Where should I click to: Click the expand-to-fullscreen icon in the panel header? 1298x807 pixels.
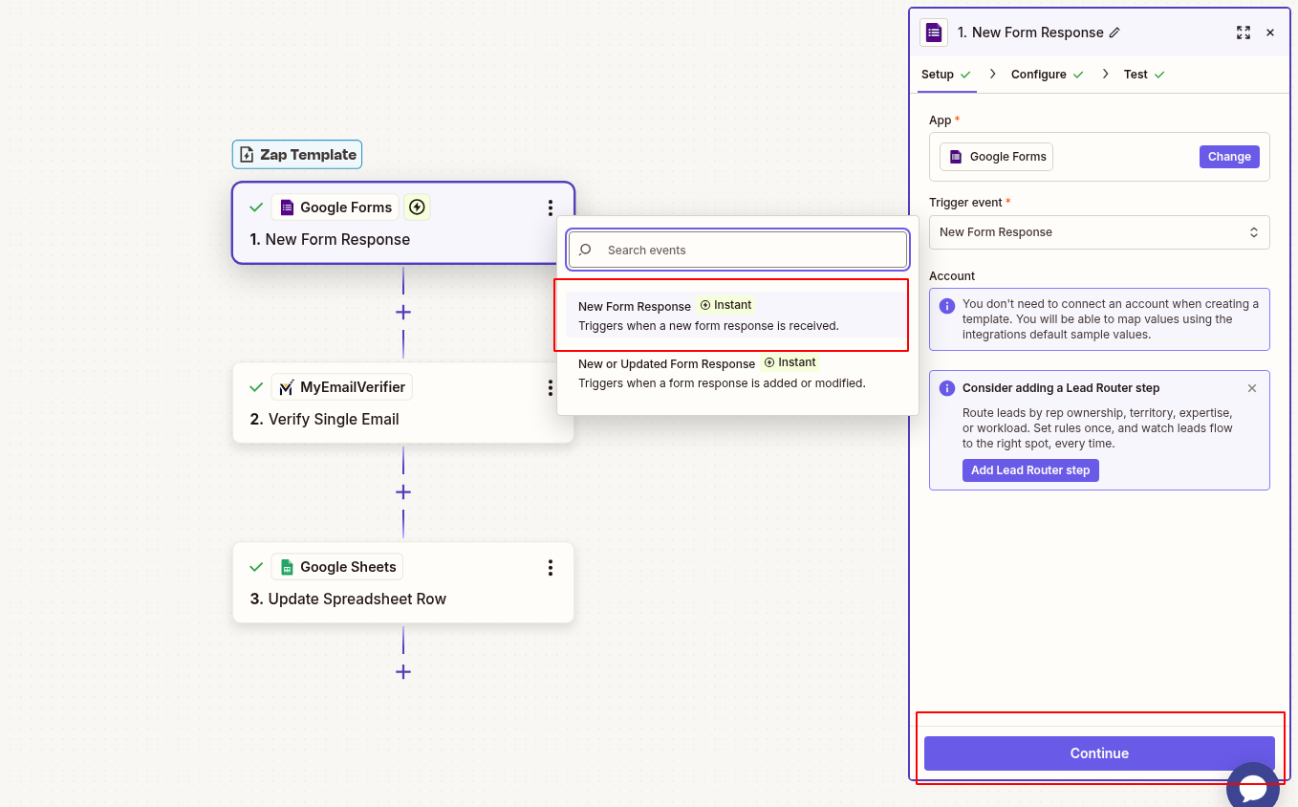coord(1244,32)
